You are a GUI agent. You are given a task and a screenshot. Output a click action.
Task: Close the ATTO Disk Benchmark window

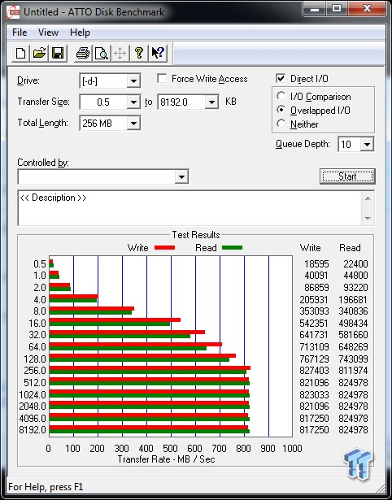coord(367,9)
